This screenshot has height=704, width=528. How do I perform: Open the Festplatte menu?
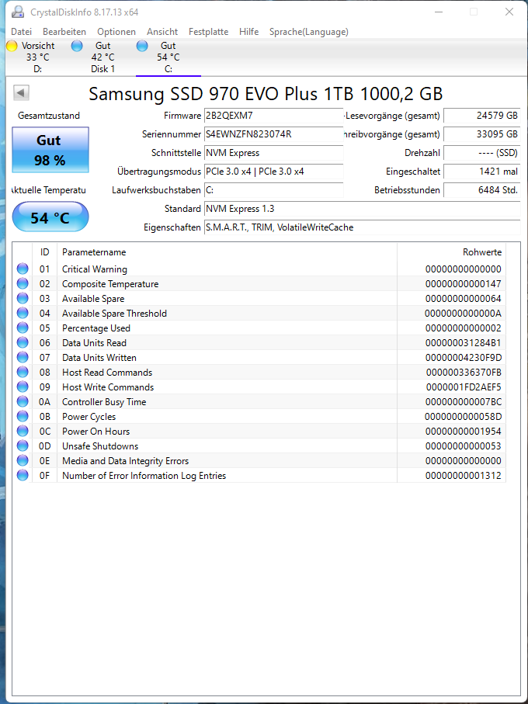pyautogui.click(x=208, y=32)
